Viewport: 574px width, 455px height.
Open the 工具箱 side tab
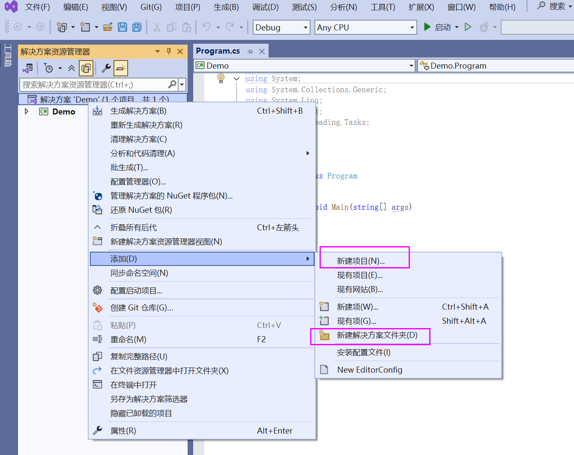click(x=8, y=55)
